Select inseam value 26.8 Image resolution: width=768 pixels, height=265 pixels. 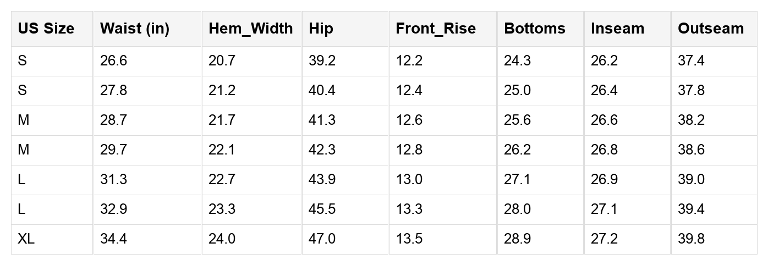click(604, 150)
